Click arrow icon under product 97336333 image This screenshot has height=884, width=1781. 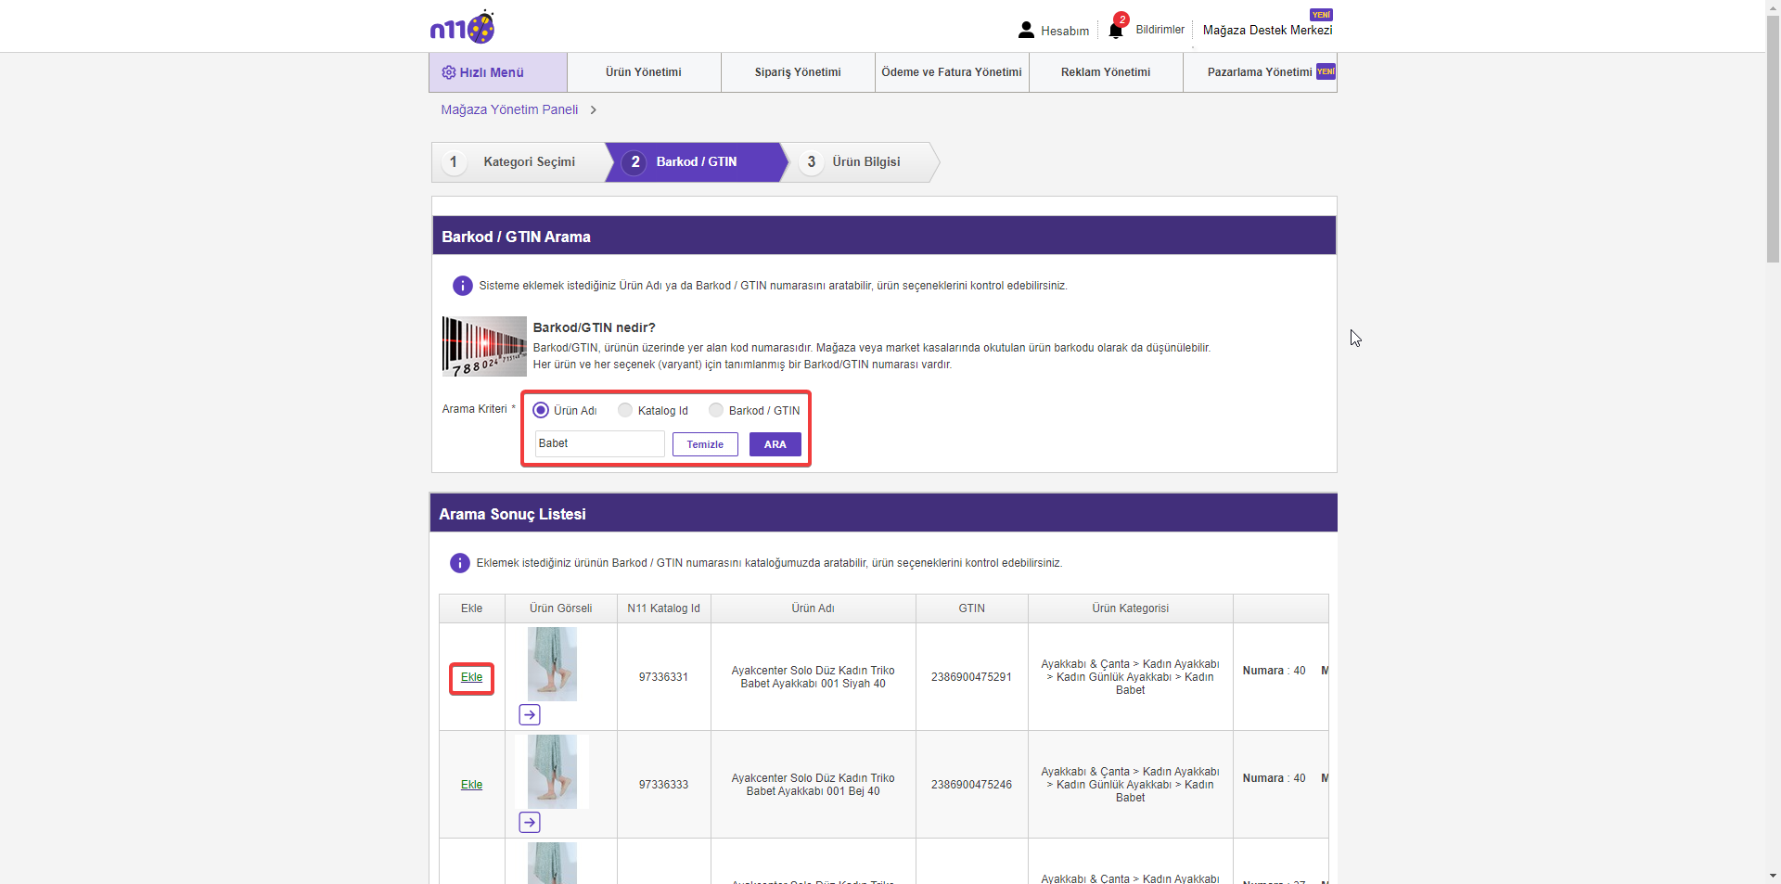coord(530,822)
